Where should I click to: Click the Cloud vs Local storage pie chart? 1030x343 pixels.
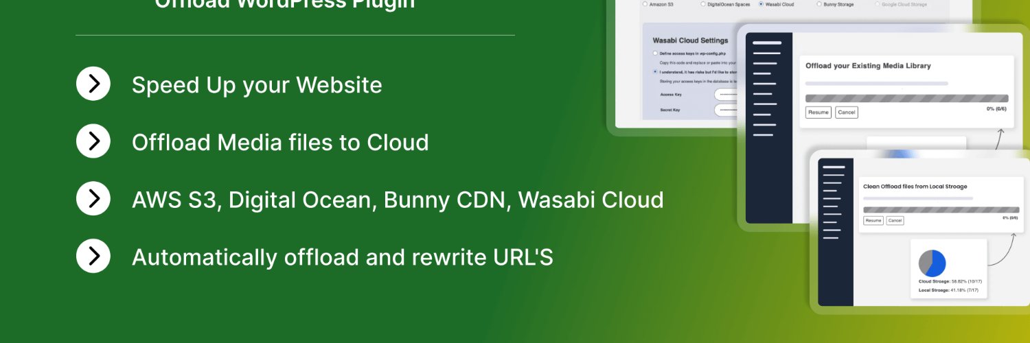pos(932,263)
